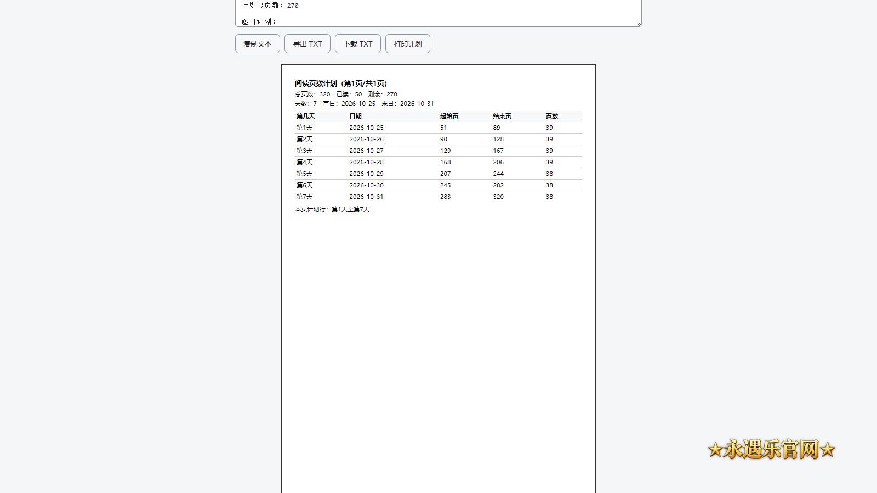This screenshot has width=877, height=493.
Task: Select the 日期 column header
Action: [356, 116]
